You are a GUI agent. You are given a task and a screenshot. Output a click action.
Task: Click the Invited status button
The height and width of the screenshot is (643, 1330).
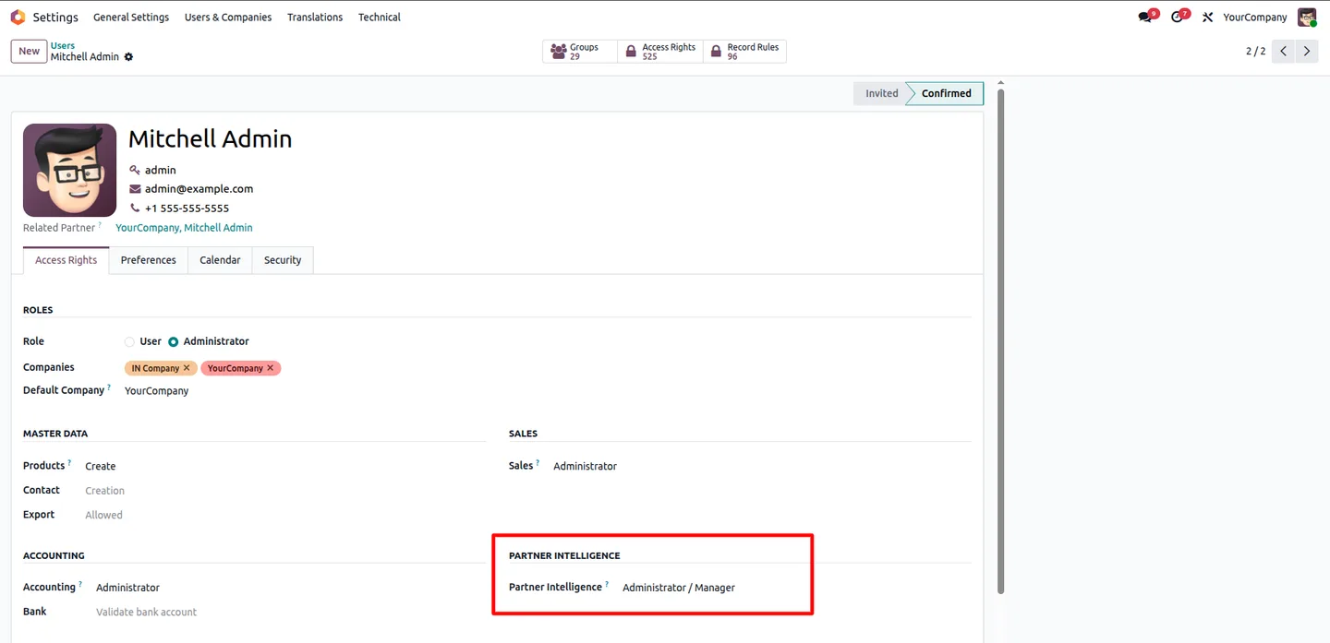point(881,93)
